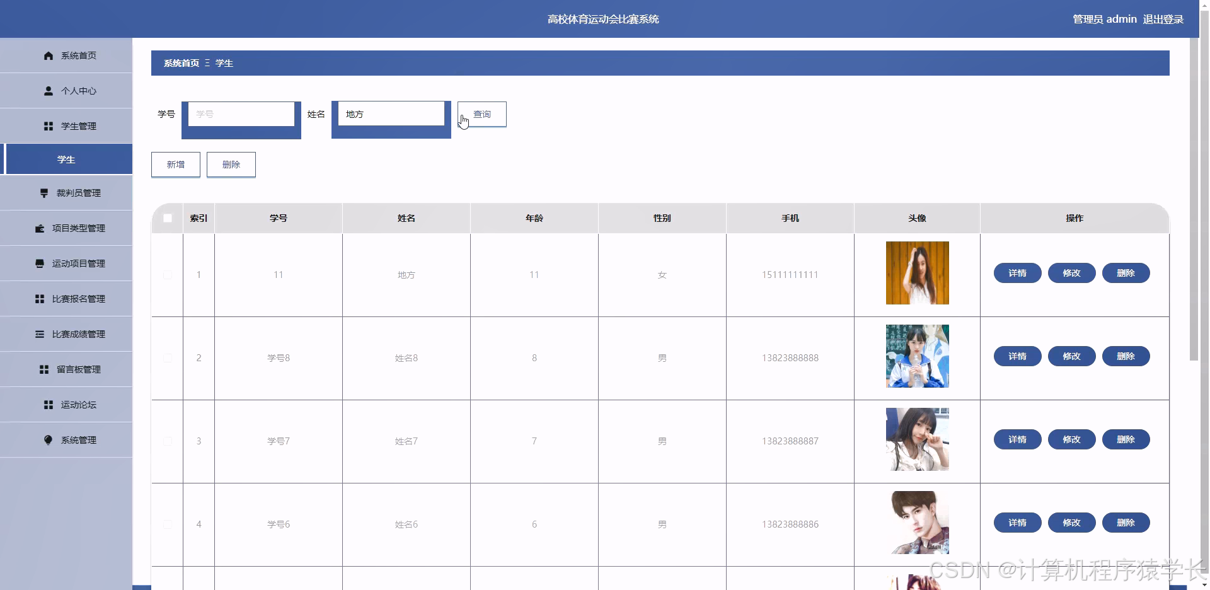Viewport: 1210px width, 590px height.
Task: Click the avatar photo of student 姓名8
Action: (x=918, y=356)
